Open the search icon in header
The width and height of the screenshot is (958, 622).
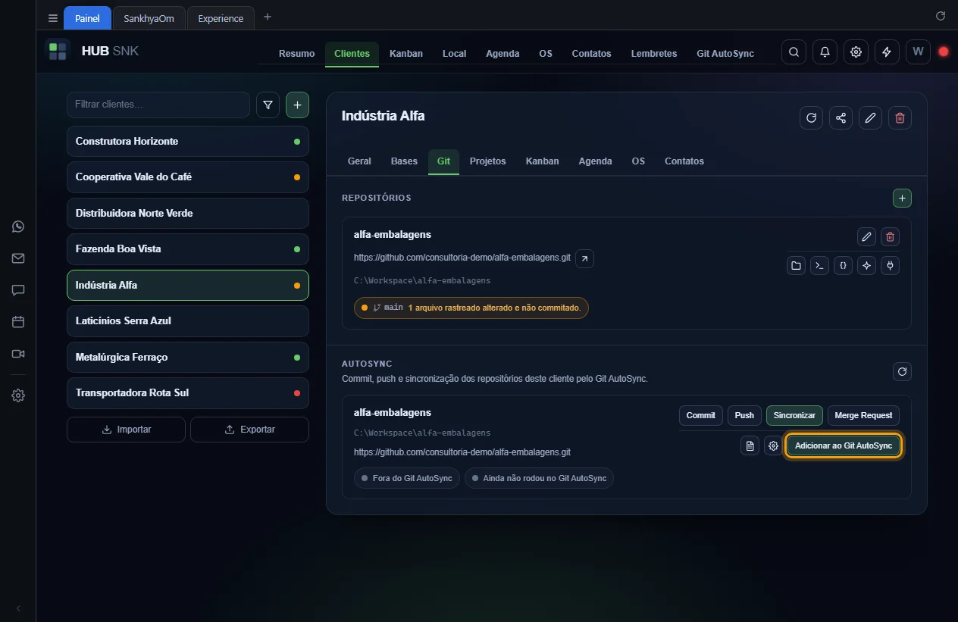794,52
